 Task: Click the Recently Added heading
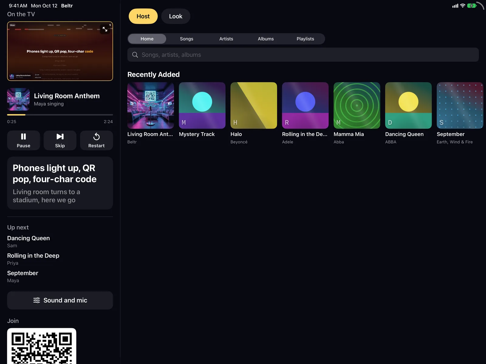pos(153,75)
